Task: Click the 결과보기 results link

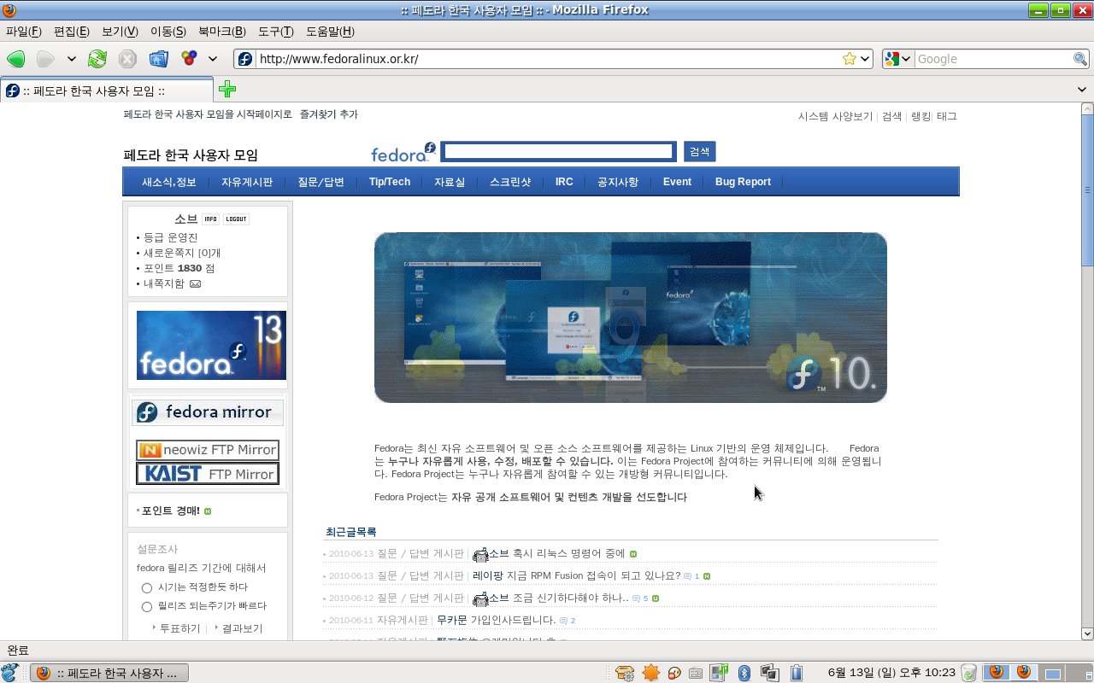Action: point(242,628)
